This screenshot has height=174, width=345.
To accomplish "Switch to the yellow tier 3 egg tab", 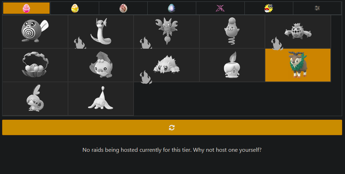I will (x=75, y=8).
